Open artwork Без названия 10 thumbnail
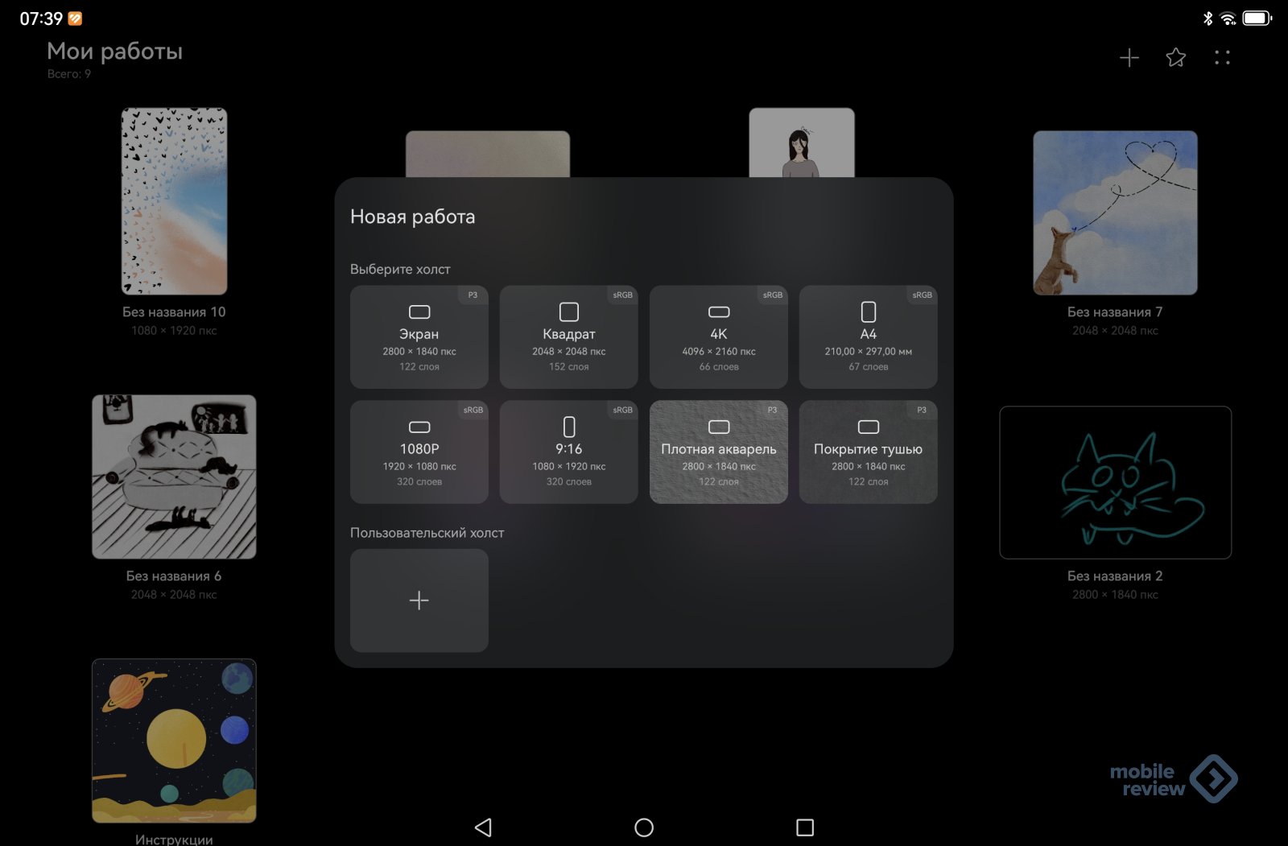Screen dimensions: 1288x846 174,201
